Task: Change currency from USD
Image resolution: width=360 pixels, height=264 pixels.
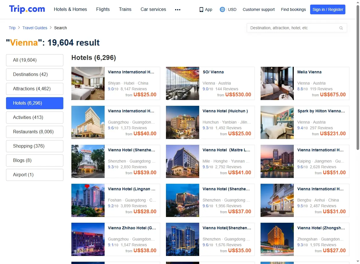Action: click(x=232, y=9)
